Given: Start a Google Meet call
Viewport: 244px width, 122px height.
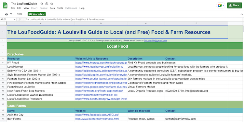Looking at the screenshot, I should click(x=221, y=6).
